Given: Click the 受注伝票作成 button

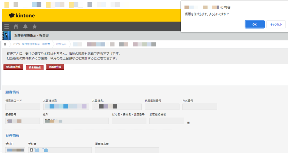Looking at the screenshot, I should 13,67.
